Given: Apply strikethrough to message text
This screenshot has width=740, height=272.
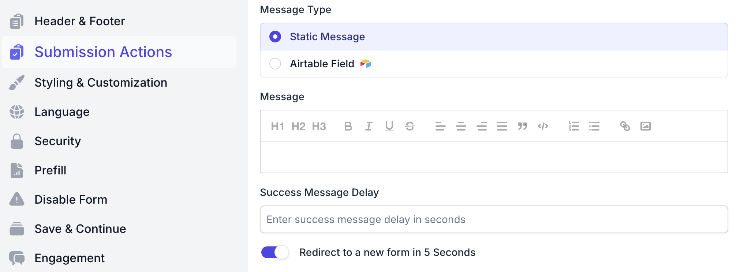Looking at the screenshot, I should (x=410, y=126).
